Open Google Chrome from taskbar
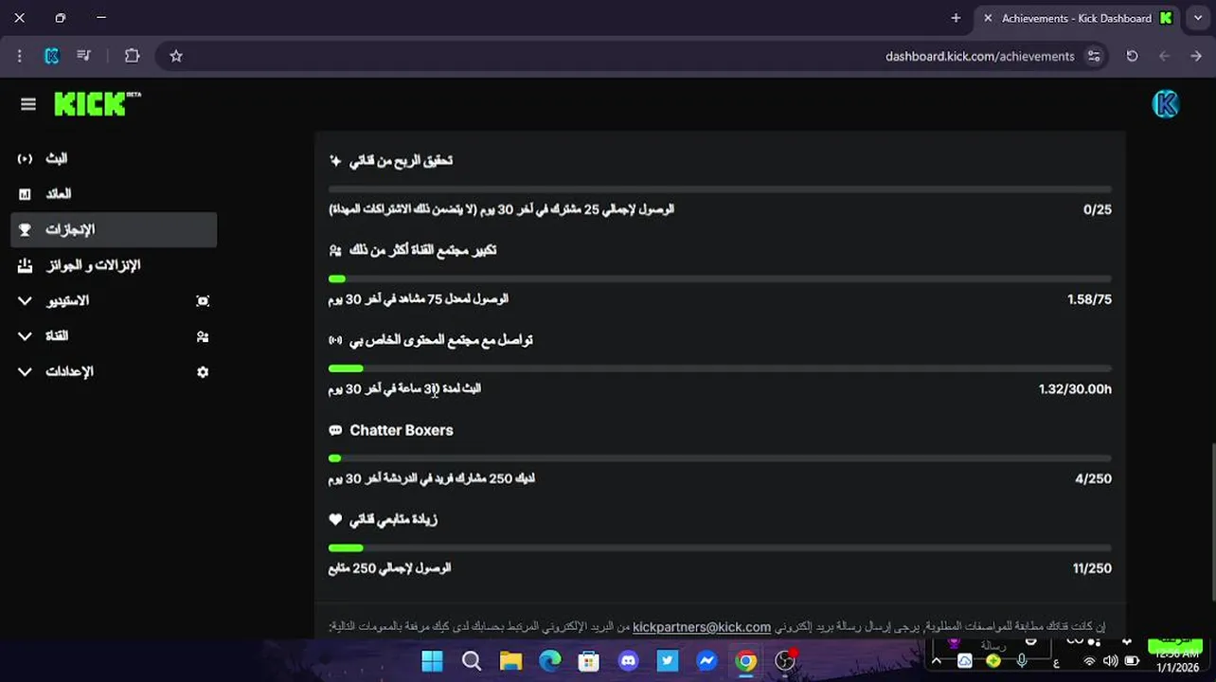The height and width of the screenshot is (682, 1216). (746, 661)
